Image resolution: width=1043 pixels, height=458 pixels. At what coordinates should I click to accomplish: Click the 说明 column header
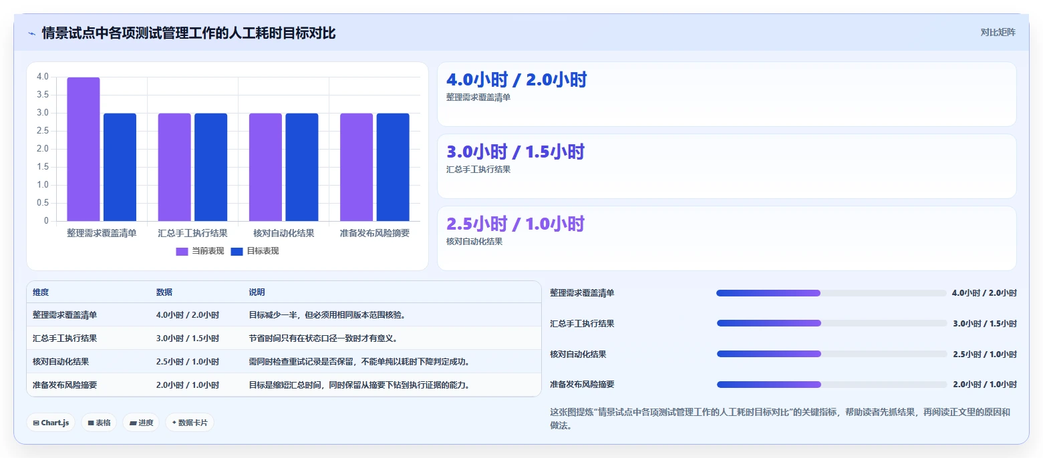point(257,292)
